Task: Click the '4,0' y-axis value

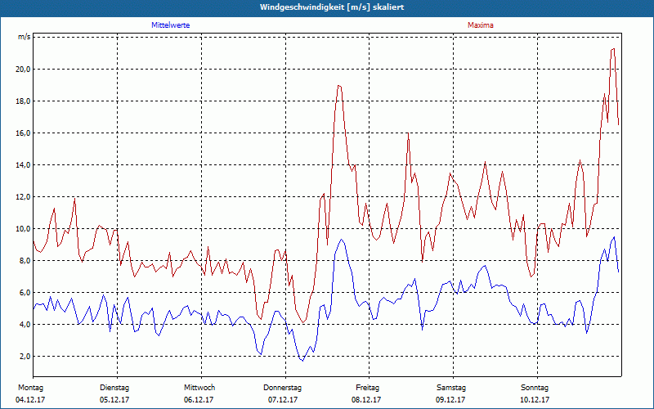Action: (25, 325)
